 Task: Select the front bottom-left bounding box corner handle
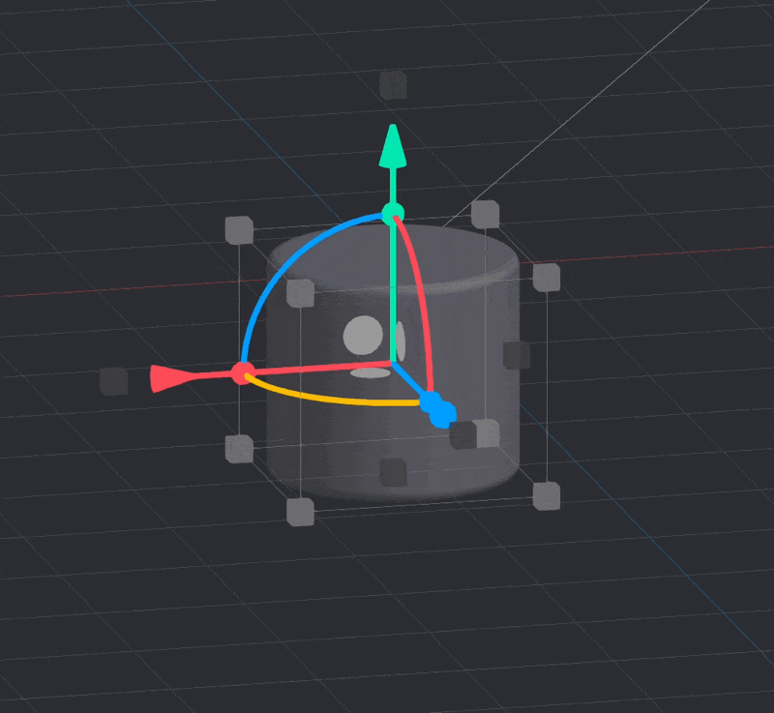300,512
